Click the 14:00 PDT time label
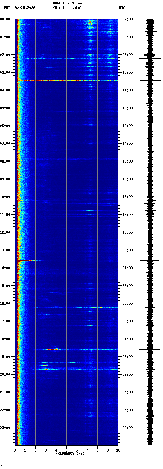The width and height of the screenshot is (163, 469). [5, 268]
